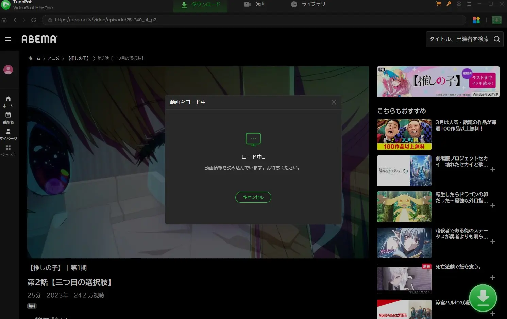Open 涼宮ハルヒの消失 thumbnail

tap(404, 309)
